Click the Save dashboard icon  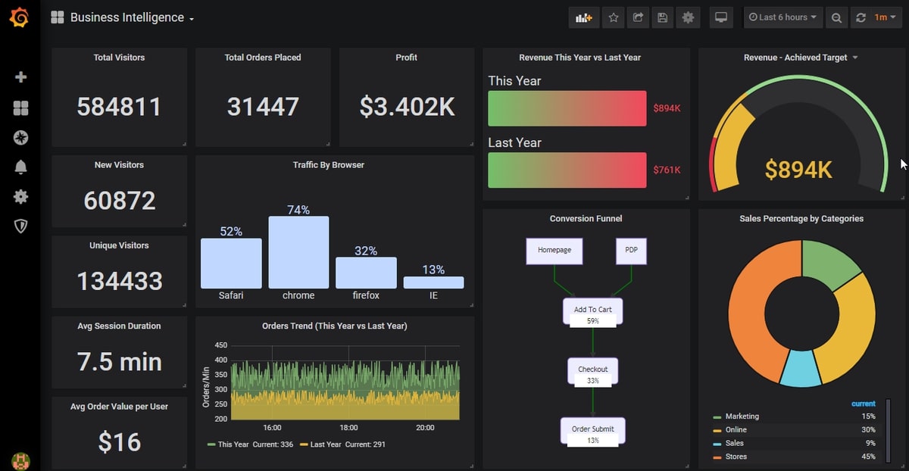[663, 17]
